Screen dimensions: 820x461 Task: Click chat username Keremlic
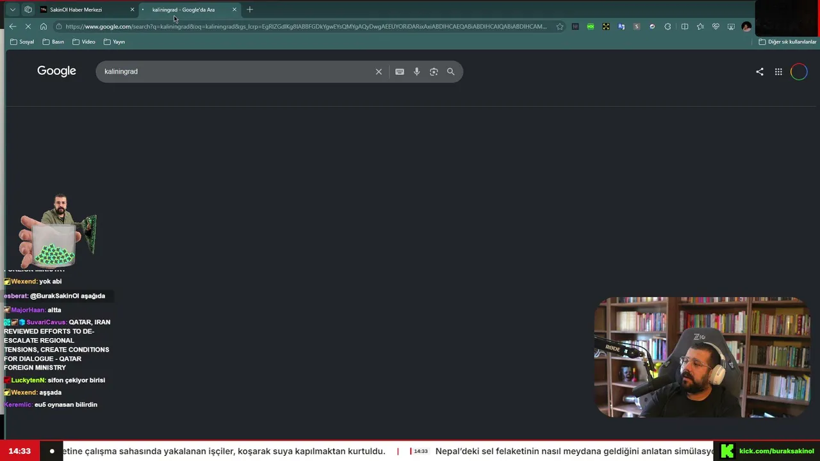pyautogui.click(x=18, y=405)
